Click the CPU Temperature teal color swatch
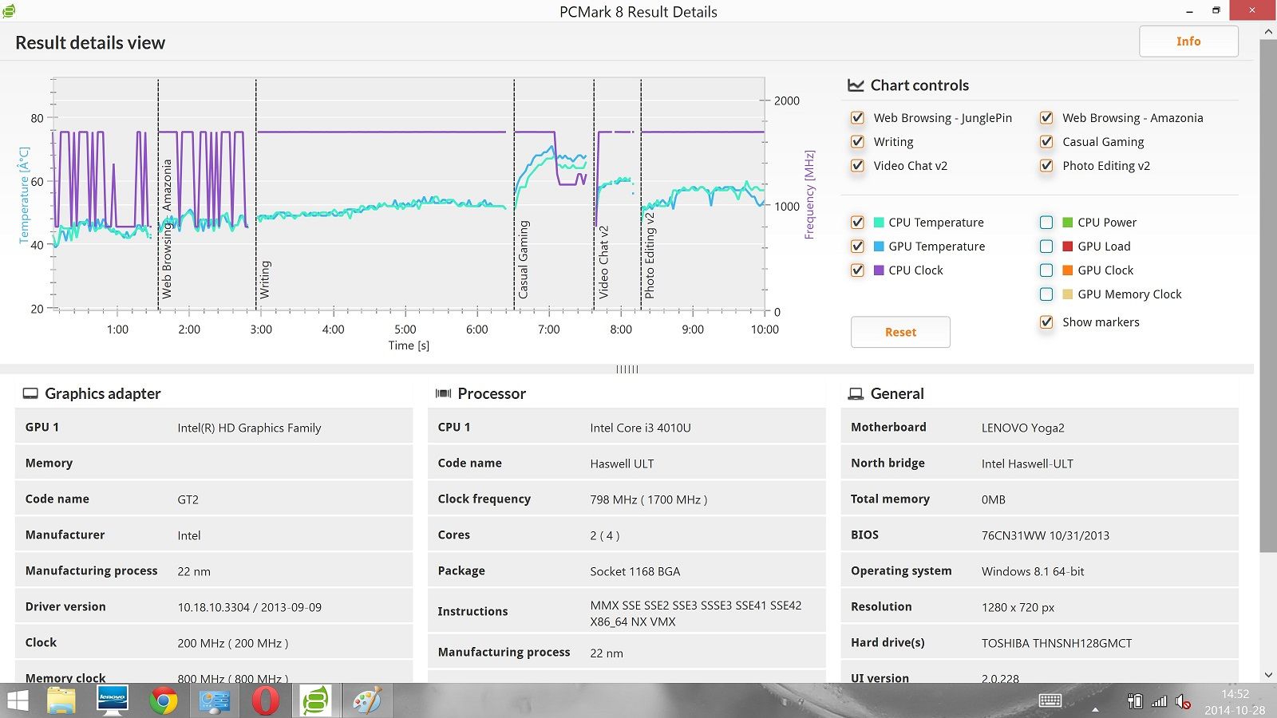 [879, 223]
